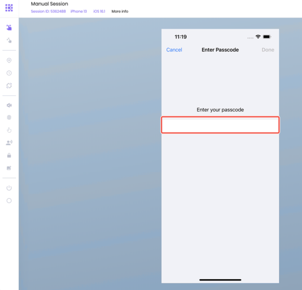Click the image upload icon
This screenshot has width=302, height=290.
click(9, 168)
